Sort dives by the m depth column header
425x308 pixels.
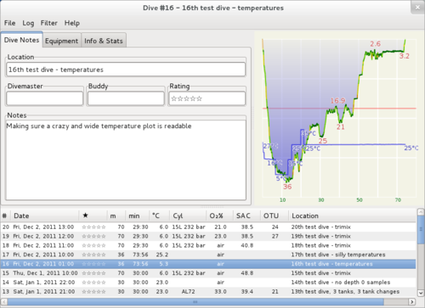pos(116,216)
